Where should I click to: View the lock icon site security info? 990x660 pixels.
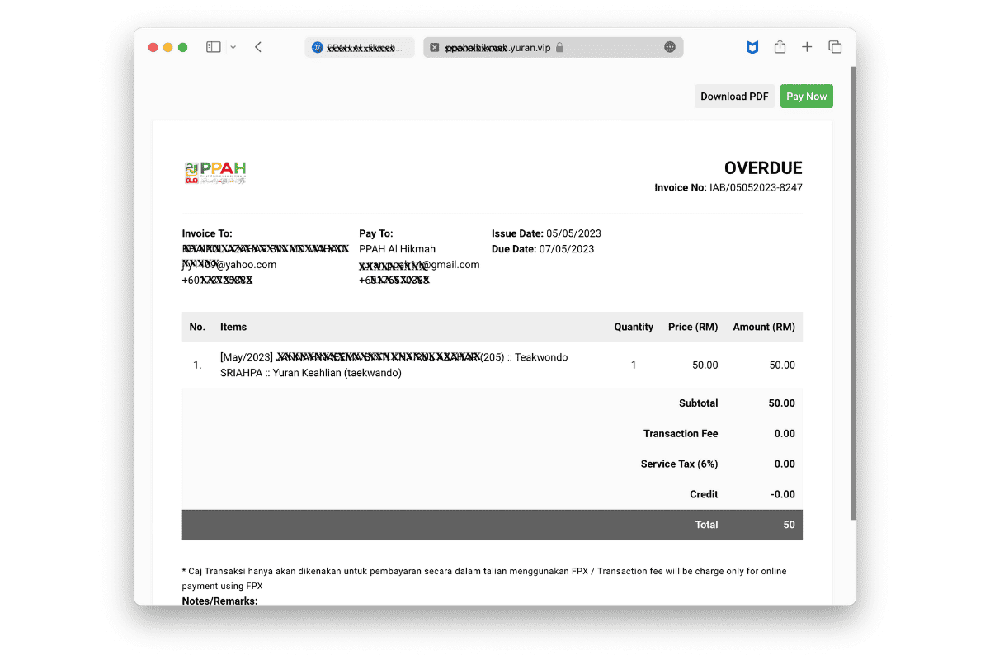[559, 47]
